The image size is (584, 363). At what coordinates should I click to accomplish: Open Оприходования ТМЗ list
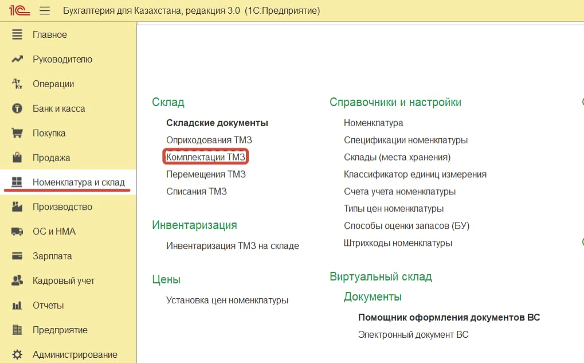tap(209, 140)
